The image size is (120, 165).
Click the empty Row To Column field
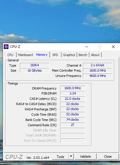click(73, 141)
